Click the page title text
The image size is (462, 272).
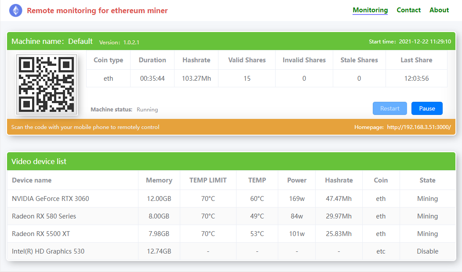[97, 11]
